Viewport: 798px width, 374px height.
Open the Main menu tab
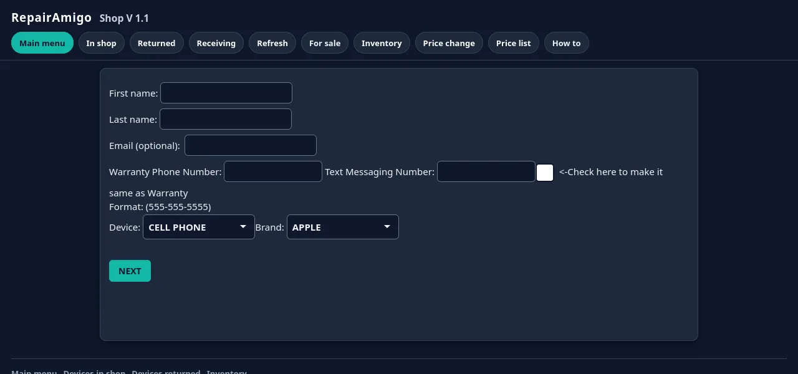coord(42,43)
